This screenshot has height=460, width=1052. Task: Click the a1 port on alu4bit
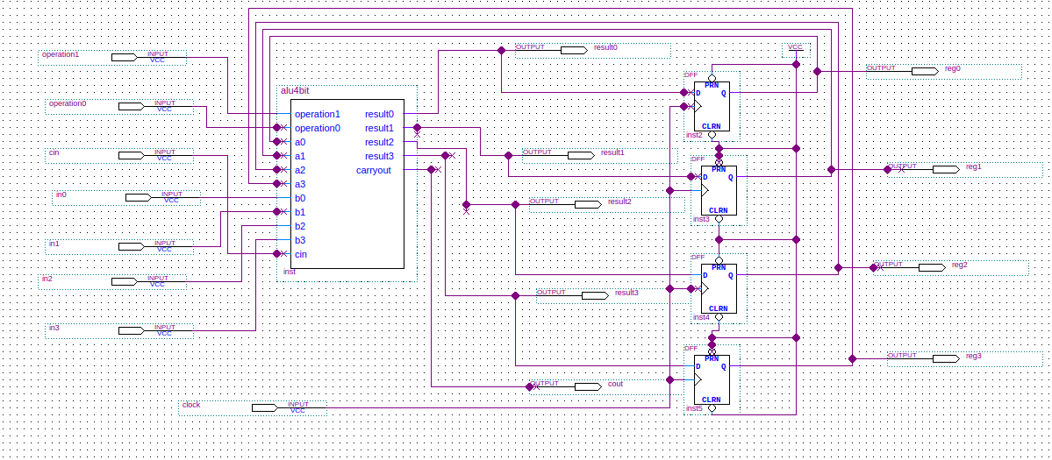[x=300, y=156]
